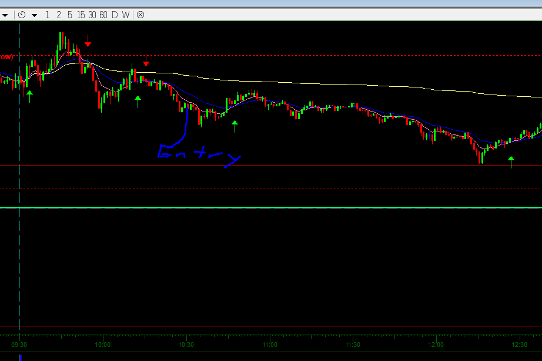The height and width of the screenshot is (361, 542).
Task: Select the 1-minute timeframe button
Action: tap(48, 15)
